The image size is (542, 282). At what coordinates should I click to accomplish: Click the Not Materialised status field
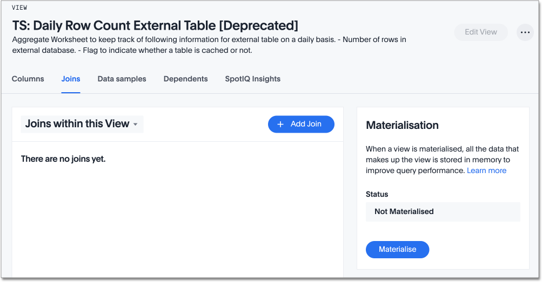click(x=443, y=211)
